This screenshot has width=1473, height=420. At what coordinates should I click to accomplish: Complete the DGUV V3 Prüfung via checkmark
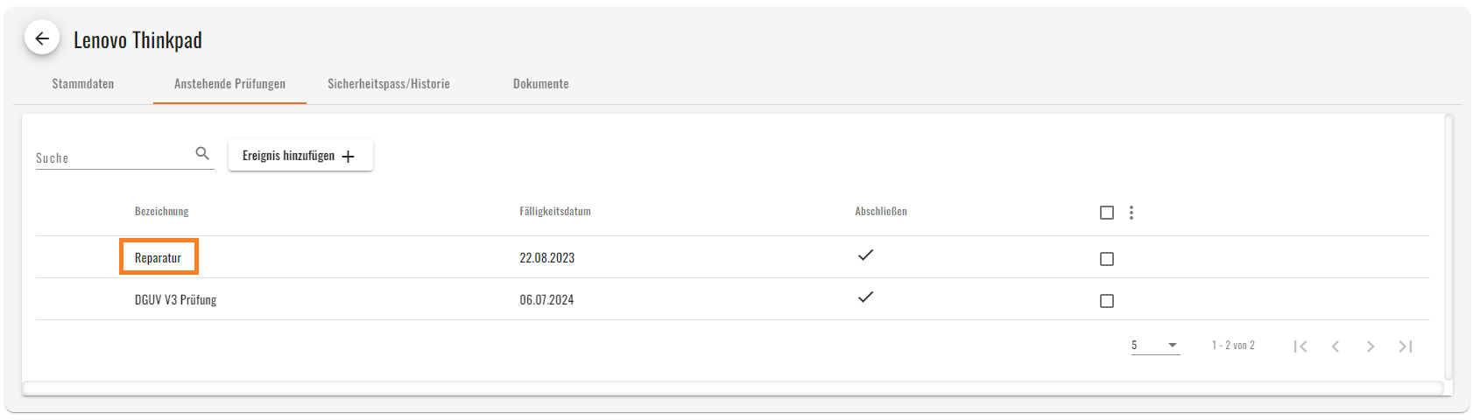tap(865, 297)
